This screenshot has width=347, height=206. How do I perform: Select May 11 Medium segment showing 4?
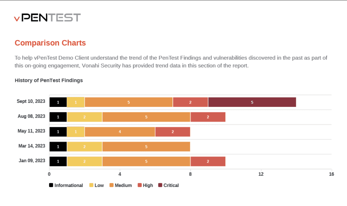[120, 132]
